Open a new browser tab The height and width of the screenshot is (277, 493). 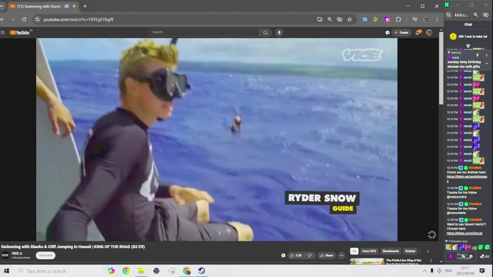point(85,6)
